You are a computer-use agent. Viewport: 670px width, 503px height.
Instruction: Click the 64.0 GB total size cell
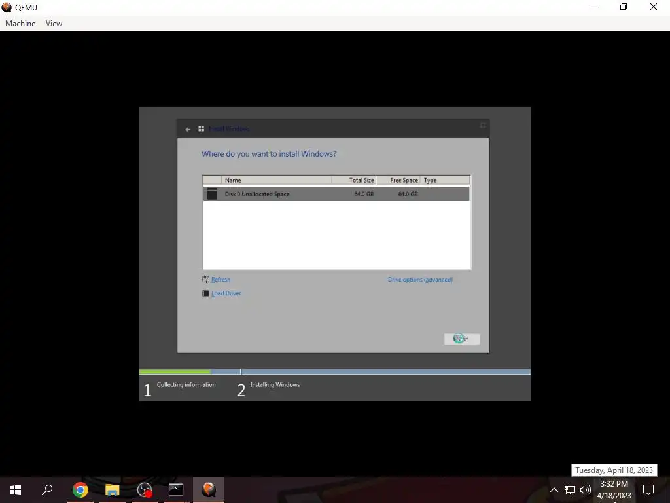[364, 194]
